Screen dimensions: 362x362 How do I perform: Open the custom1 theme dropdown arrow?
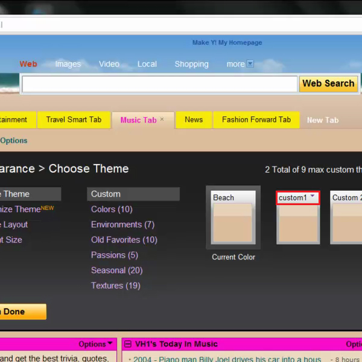(x=313, y=195)
